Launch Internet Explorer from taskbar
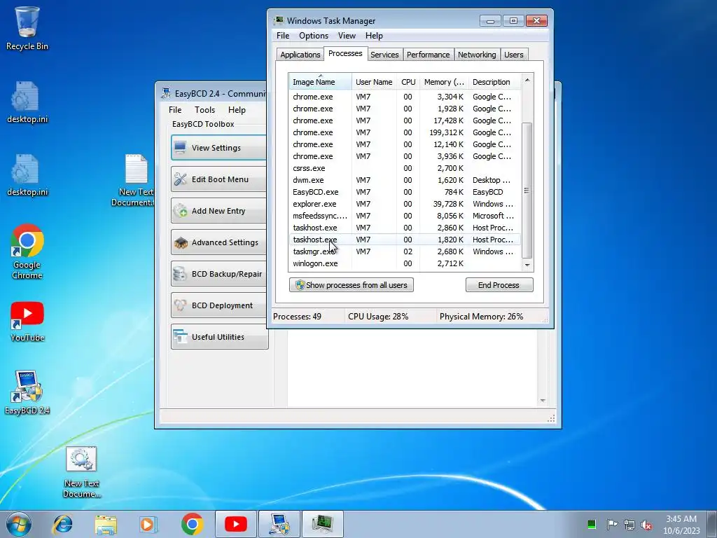This screenshot has height=538, width=717. (x=62, y=524)
